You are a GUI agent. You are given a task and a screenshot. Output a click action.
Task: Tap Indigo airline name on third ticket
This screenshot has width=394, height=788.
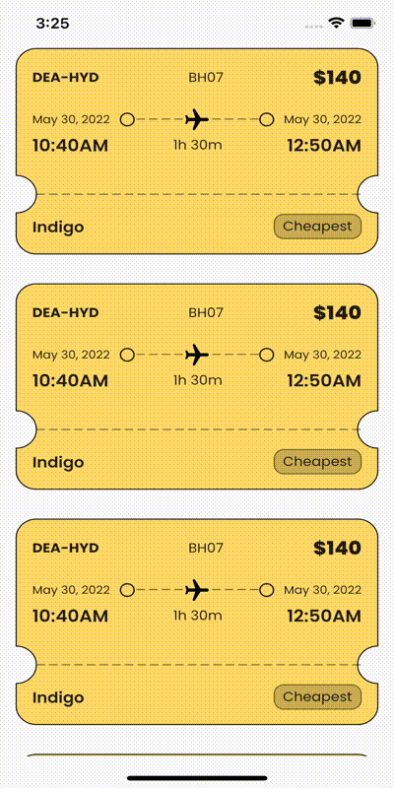click(58, 698)
